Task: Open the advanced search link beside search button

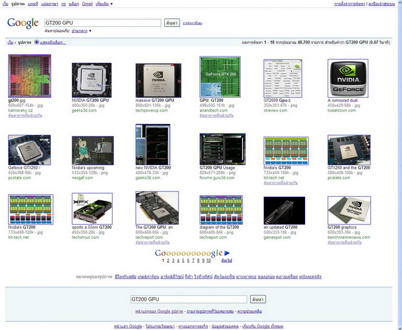Action: [x=192, y=23]
